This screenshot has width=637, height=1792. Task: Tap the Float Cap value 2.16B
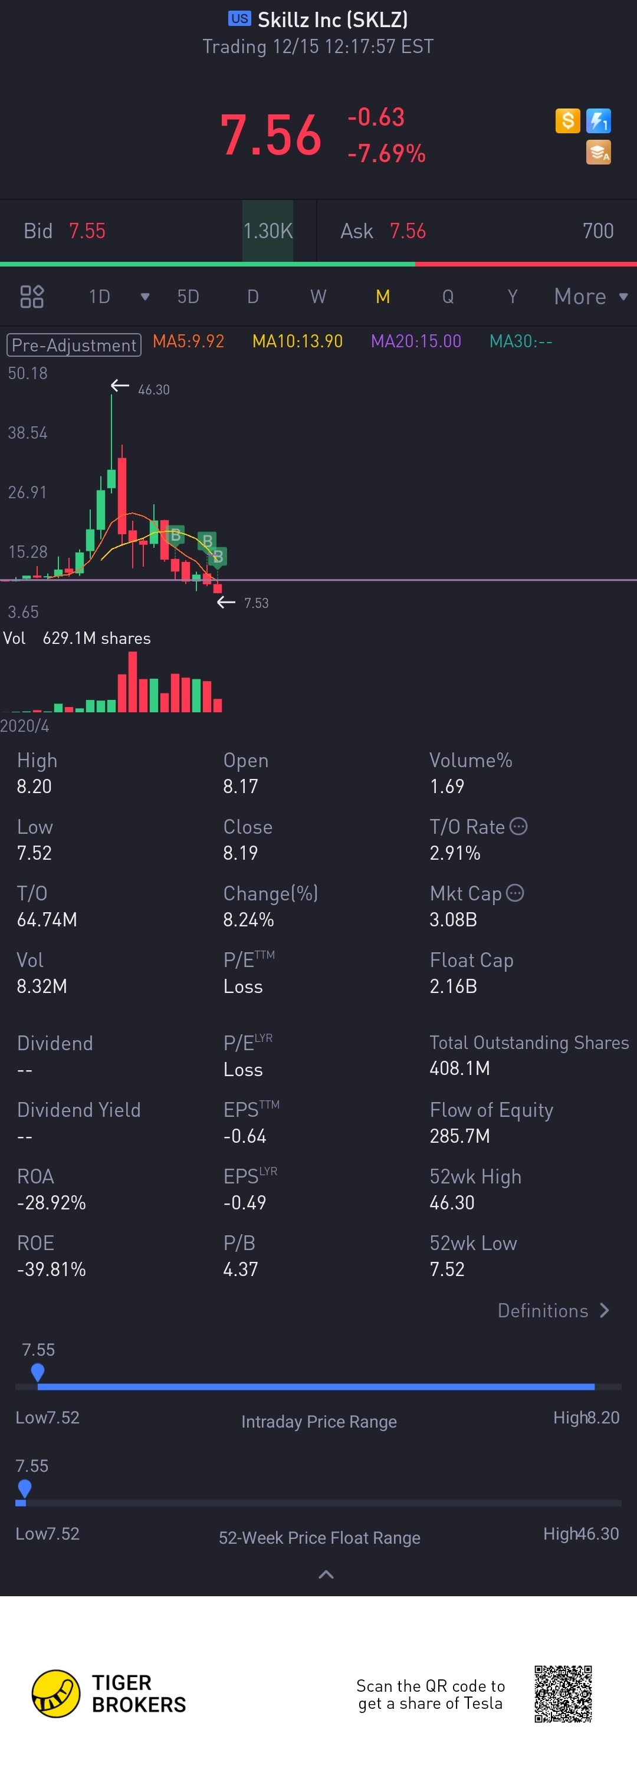(453, 987)
